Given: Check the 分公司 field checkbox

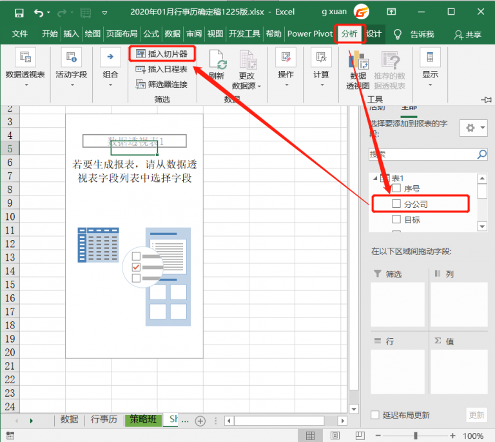Looking at the screenshot, I should (396, 204).
